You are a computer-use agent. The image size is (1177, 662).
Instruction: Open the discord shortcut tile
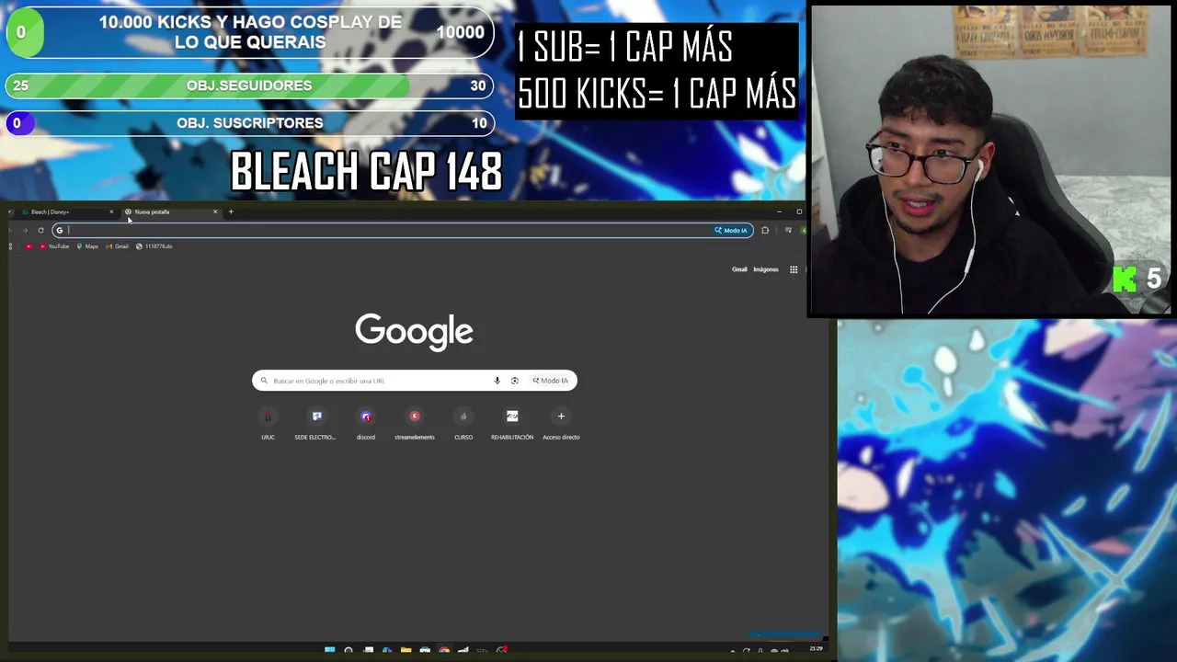pos(366,424)
